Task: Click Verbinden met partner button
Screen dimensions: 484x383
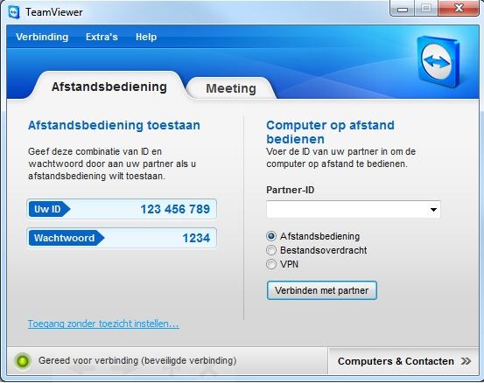Action: coord(321,290)
